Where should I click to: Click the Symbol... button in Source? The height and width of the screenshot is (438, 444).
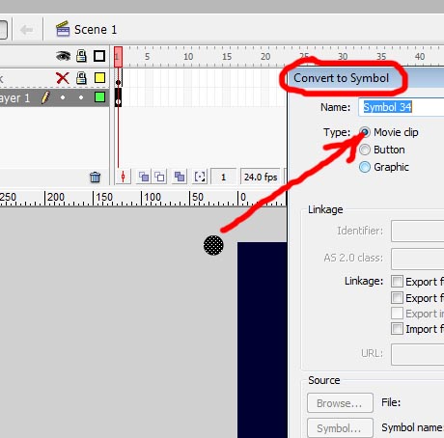point(340,428)
